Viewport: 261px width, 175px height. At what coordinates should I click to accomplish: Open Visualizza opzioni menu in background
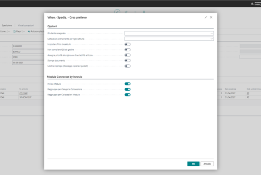click(x=26, y=26)
